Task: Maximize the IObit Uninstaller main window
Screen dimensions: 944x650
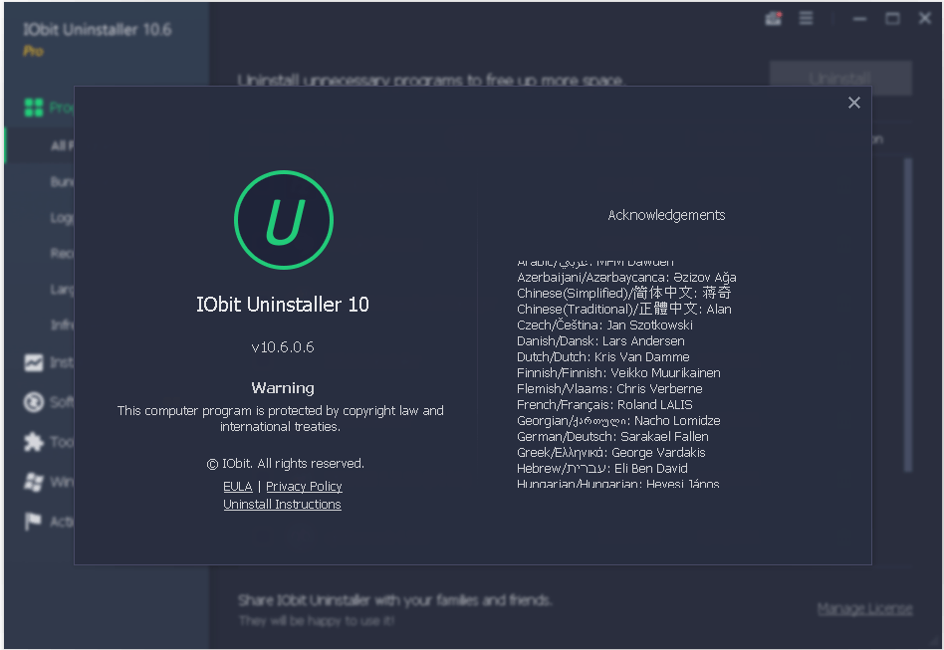Action: 892,19
